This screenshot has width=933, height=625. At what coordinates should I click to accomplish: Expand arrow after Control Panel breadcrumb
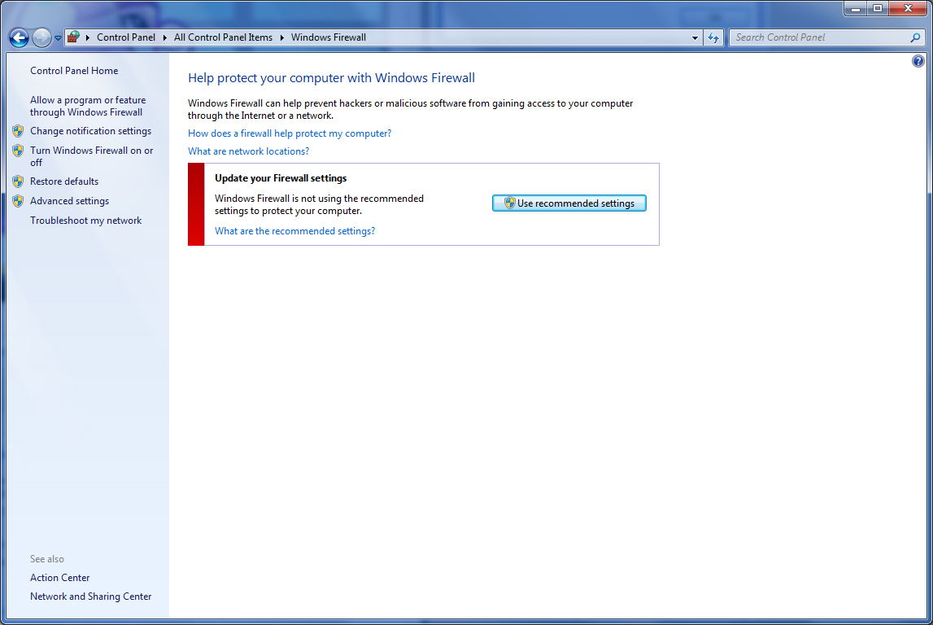(165, 37)
